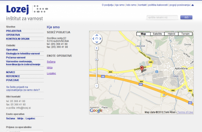Click the map zoom slider handle
The height and width of the screenshot is (132, 202).
tap(97, 59)
